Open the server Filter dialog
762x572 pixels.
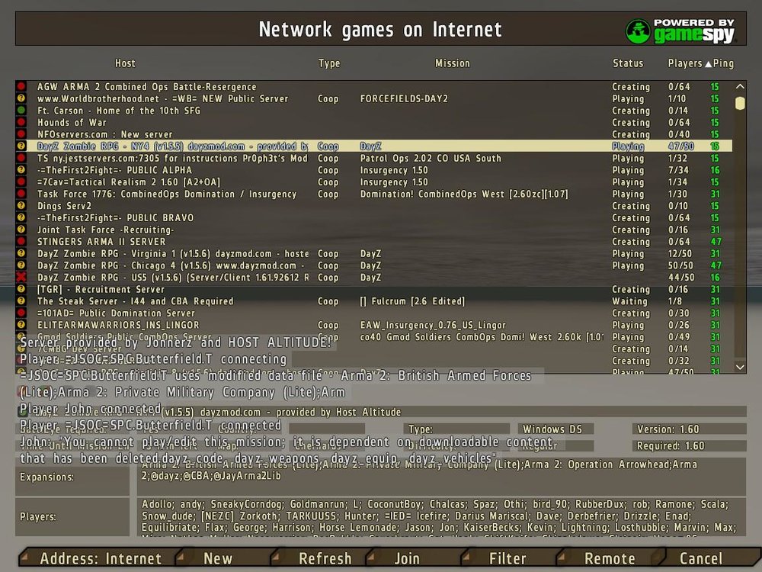coord(507,558)
